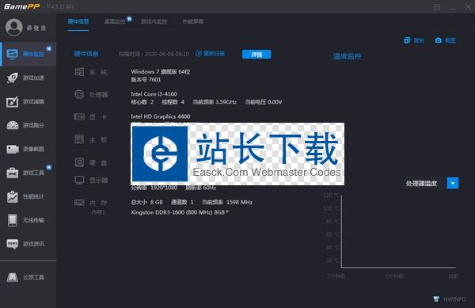This screenshot has width=475, height=308.
Task: Click the copy icon at top right
Action: tap(407, 40)
